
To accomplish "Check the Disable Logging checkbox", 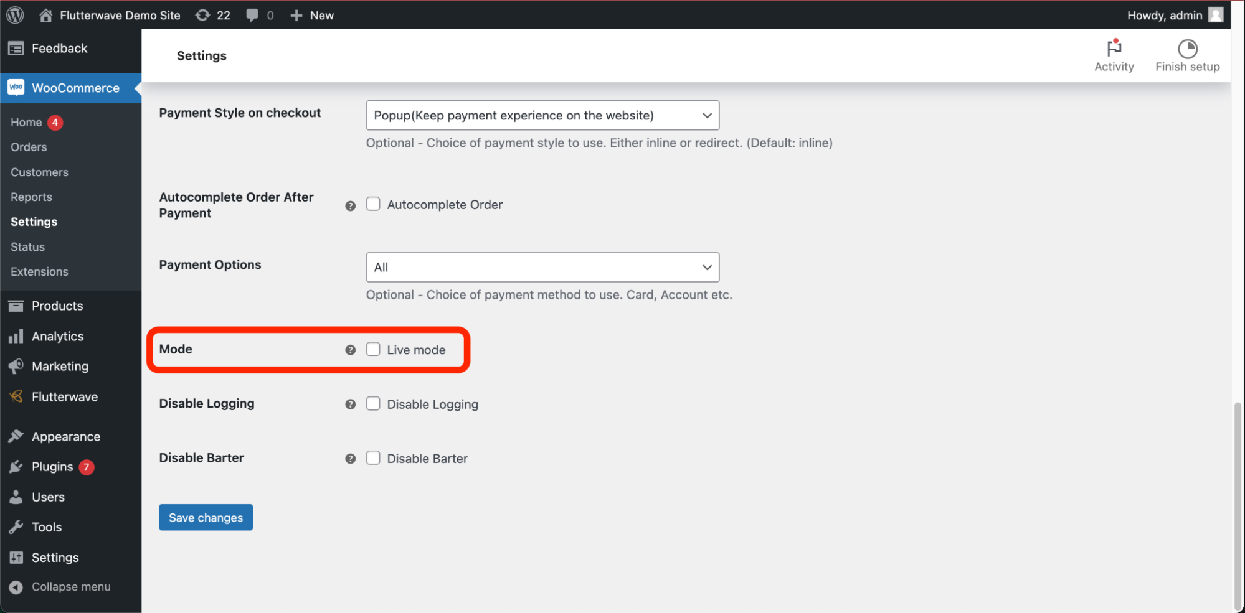I will (x=373, y=403).
